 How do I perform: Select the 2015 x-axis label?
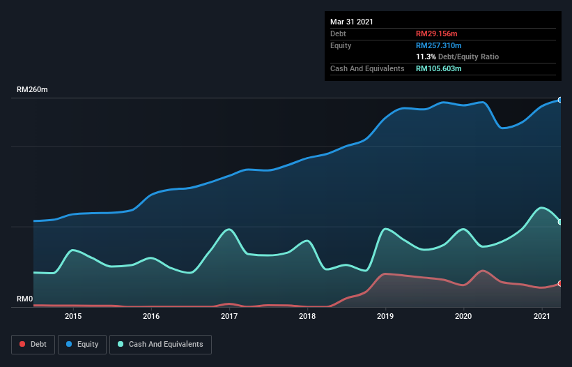(x=73, y=317)
